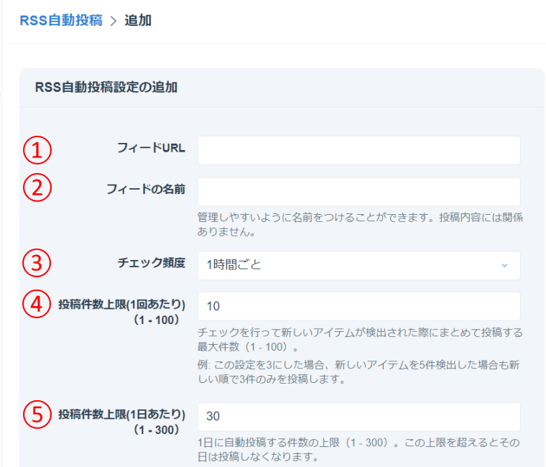Screen dimensions: 546x467
Task: Click the 投稿件数上限(1日あたり) label
Action: 122,414
